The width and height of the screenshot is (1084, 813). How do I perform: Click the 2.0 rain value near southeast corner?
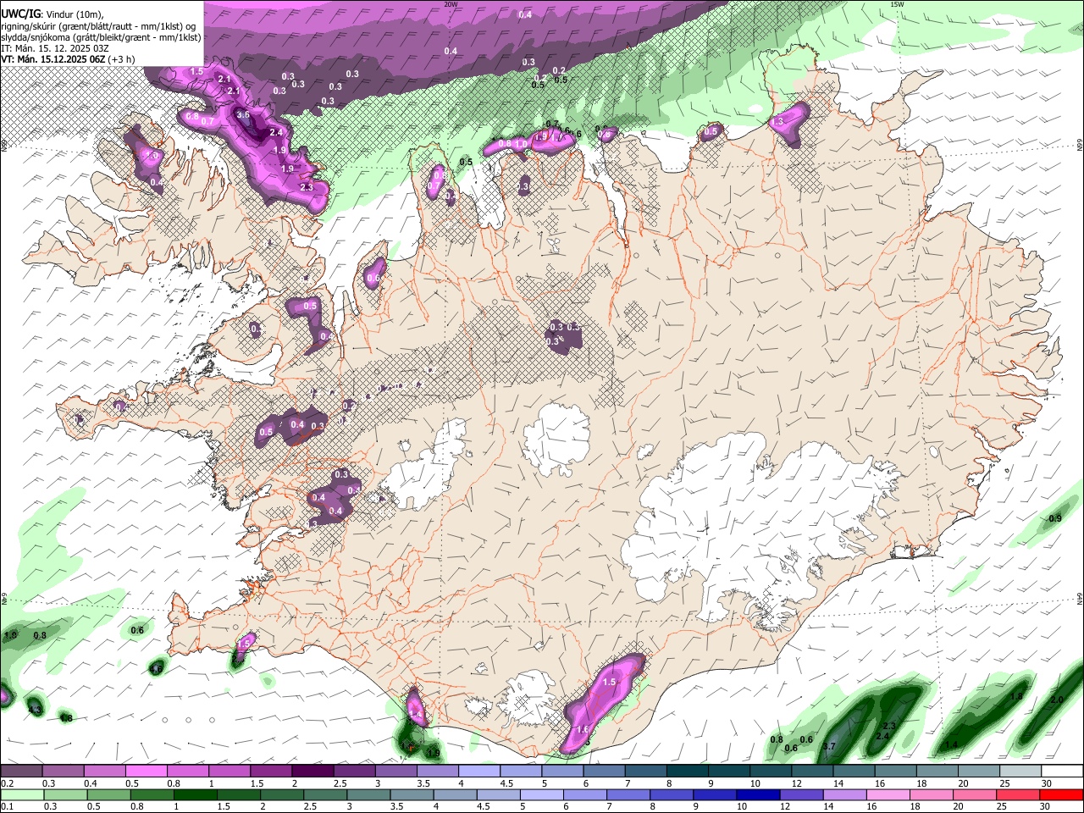[x=1056, y=700]
